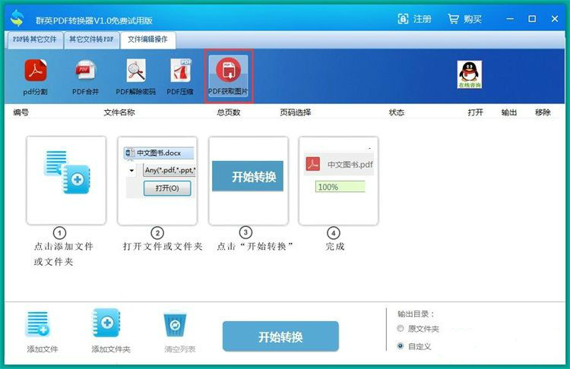Close the PDF converter window
Image resolution: width=570 pixels, height=369 pixels.
[554, 19]
